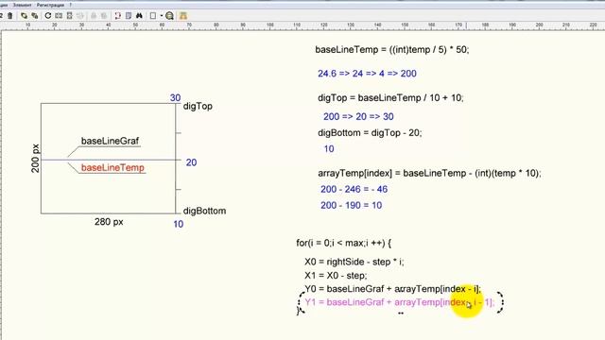Screen dimensions: 605x340
Task: Select the 'X1 = X0 - step' line
Action: [336, 276]
